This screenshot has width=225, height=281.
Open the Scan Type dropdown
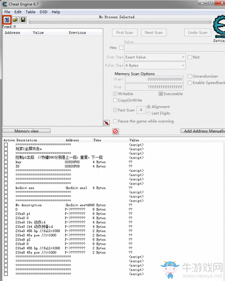[x=155, y=57]
